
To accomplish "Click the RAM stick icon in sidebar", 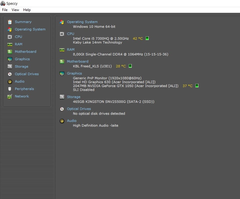I will point(10,44).
